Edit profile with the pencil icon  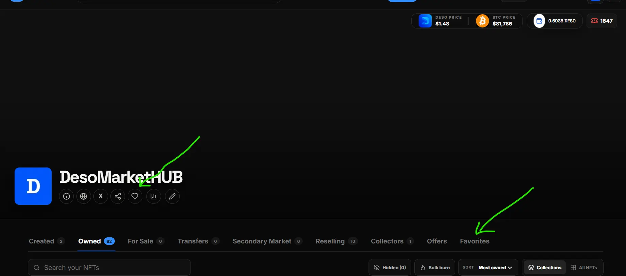tap(172, 196)
